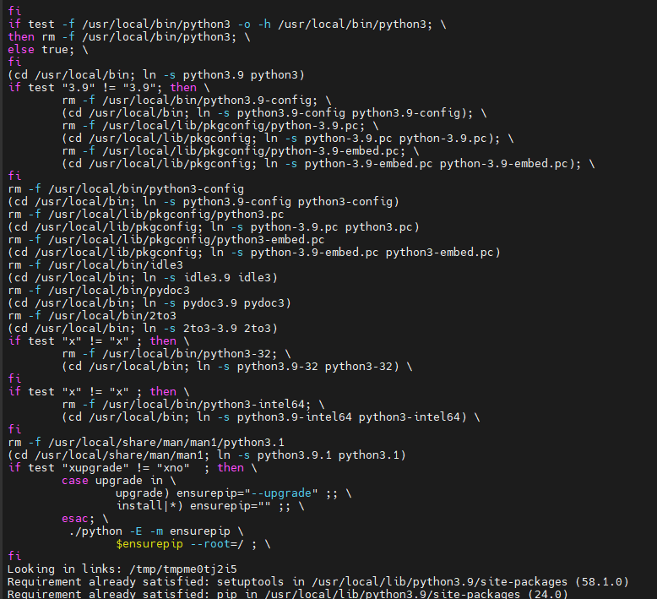The image size is (657, 599).
Task: Click the line "if test "xupgrade" != "xno" ; then \"
Action: (x=133, y=468)
